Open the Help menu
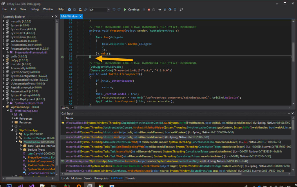Viewport: 297px width, 187px height. coord(61,9)
